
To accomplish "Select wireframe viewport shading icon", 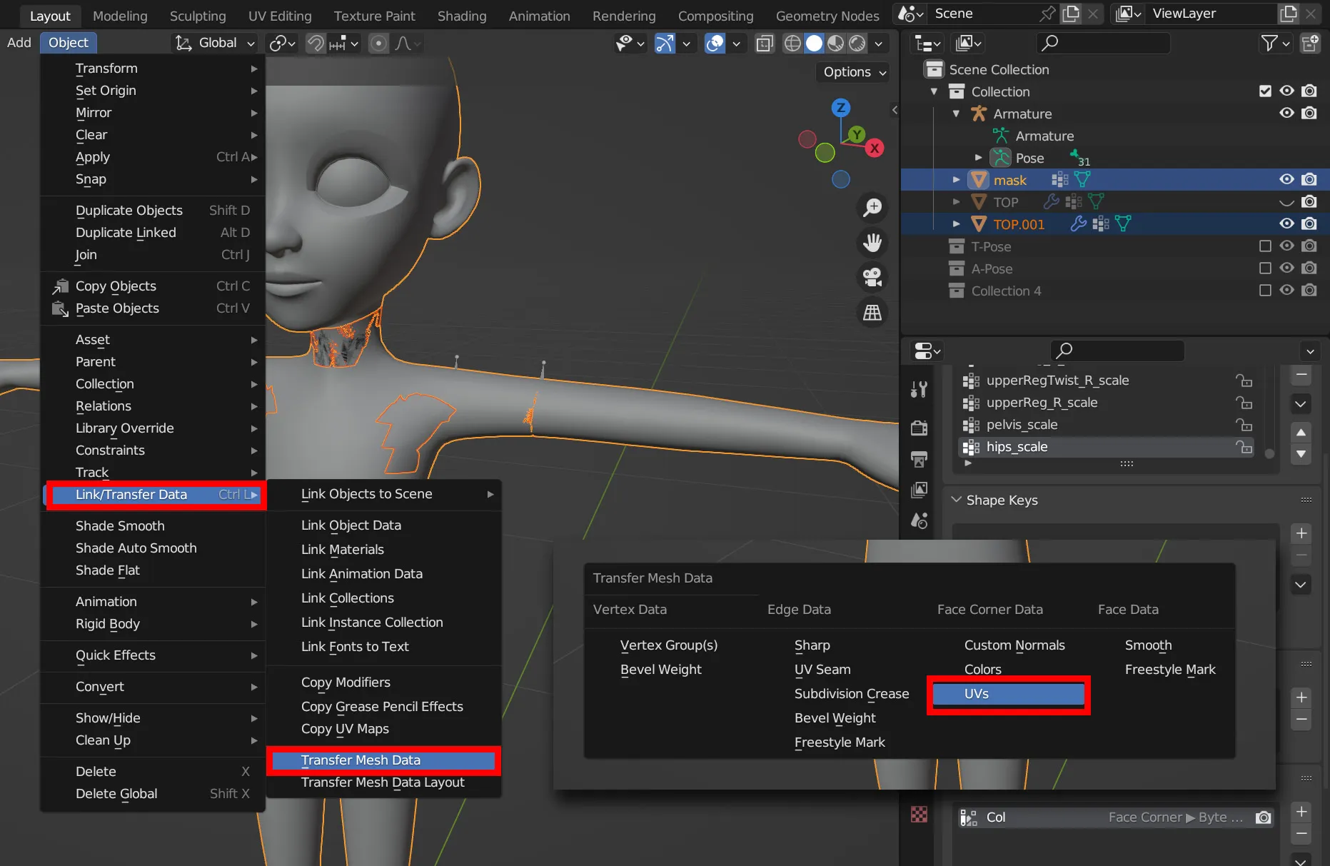I will pos(792,44).
